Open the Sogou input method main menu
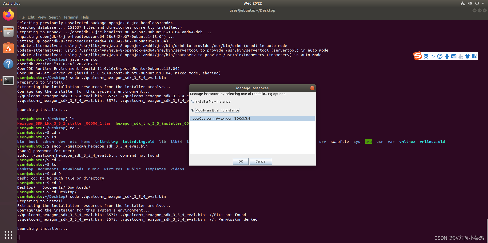The width and height of the screenshot is (488, 243). coord(417,56)
